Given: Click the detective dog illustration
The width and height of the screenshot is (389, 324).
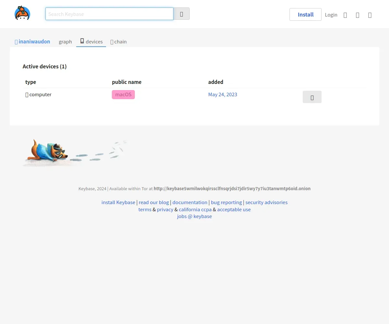Looking at the screenshot, I should pos(75,153).
